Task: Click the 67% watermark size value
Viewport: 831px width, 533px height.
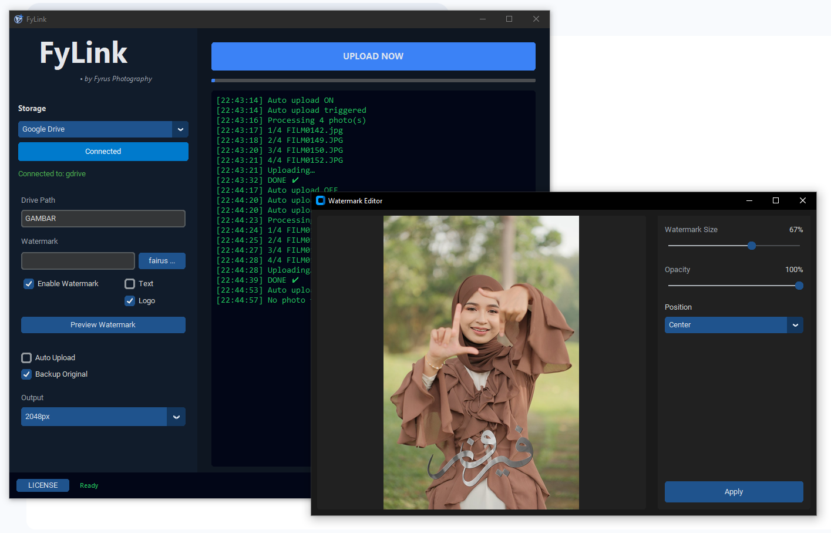Action: 796,230
